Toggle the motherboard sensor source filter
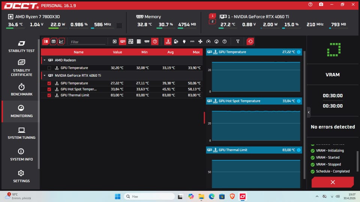 (130, 42)
